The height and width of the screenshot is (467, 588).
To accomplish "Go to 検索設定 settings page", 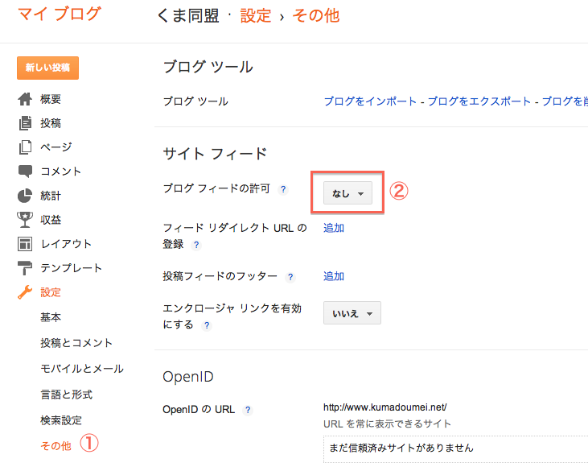I will (x=61, y=420).
